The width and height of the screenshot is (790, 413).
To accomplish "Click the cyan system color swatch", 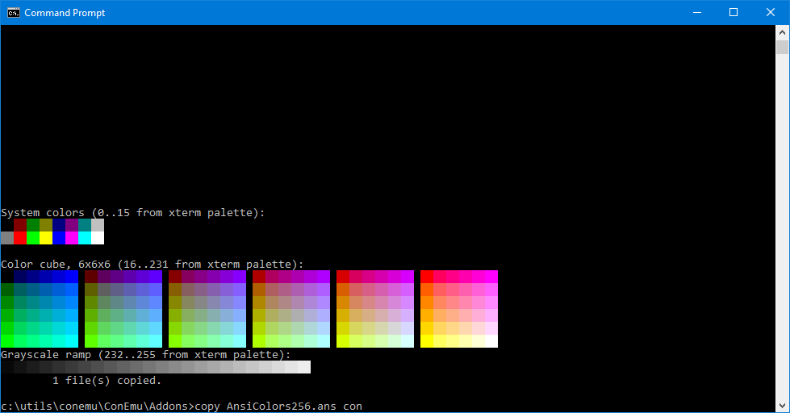I will click(x=85, y=238).
